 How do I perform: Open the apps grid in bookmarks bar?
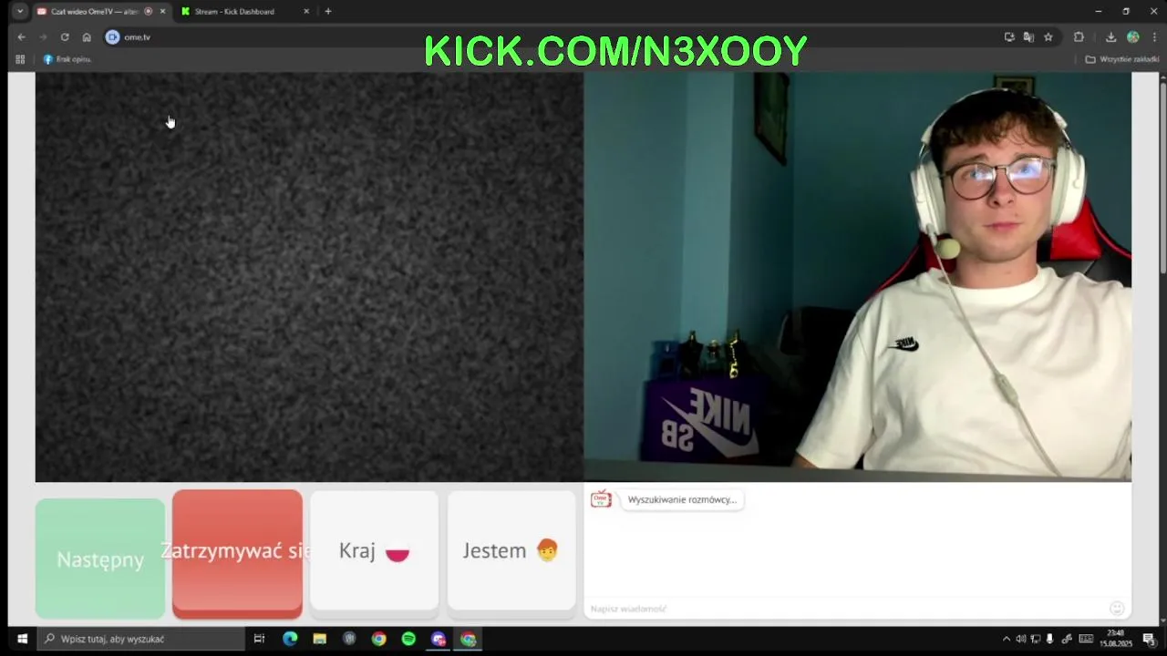point(20,59)
